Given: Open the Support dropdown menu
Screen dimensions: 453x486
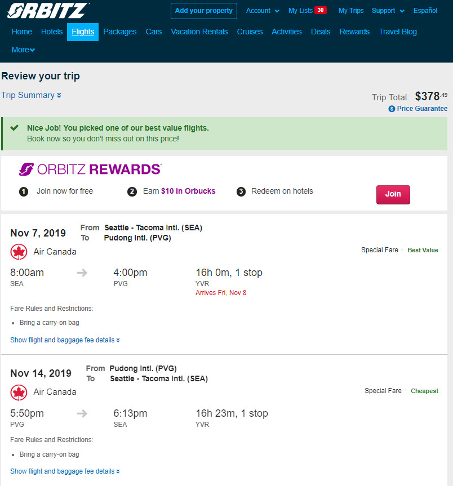Looking at the screenshot, I should coord(388,11).
